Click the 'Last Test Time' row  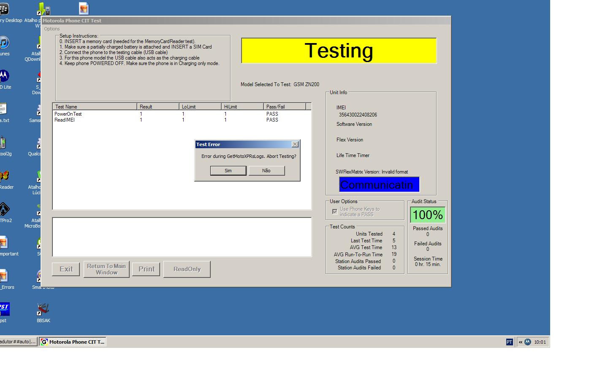373,241
